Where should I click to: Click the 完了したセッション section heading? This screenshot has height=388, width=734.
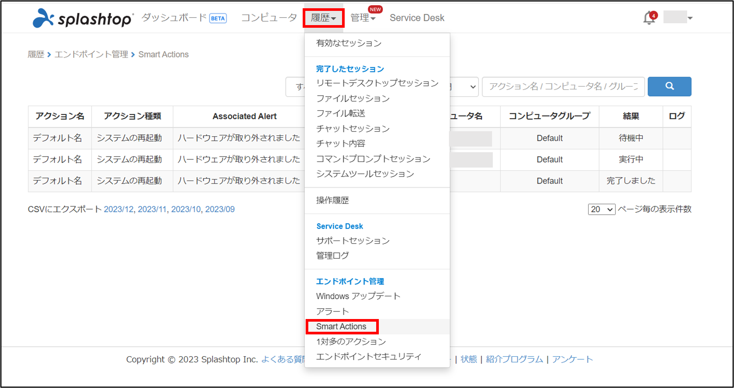point(350,69)
